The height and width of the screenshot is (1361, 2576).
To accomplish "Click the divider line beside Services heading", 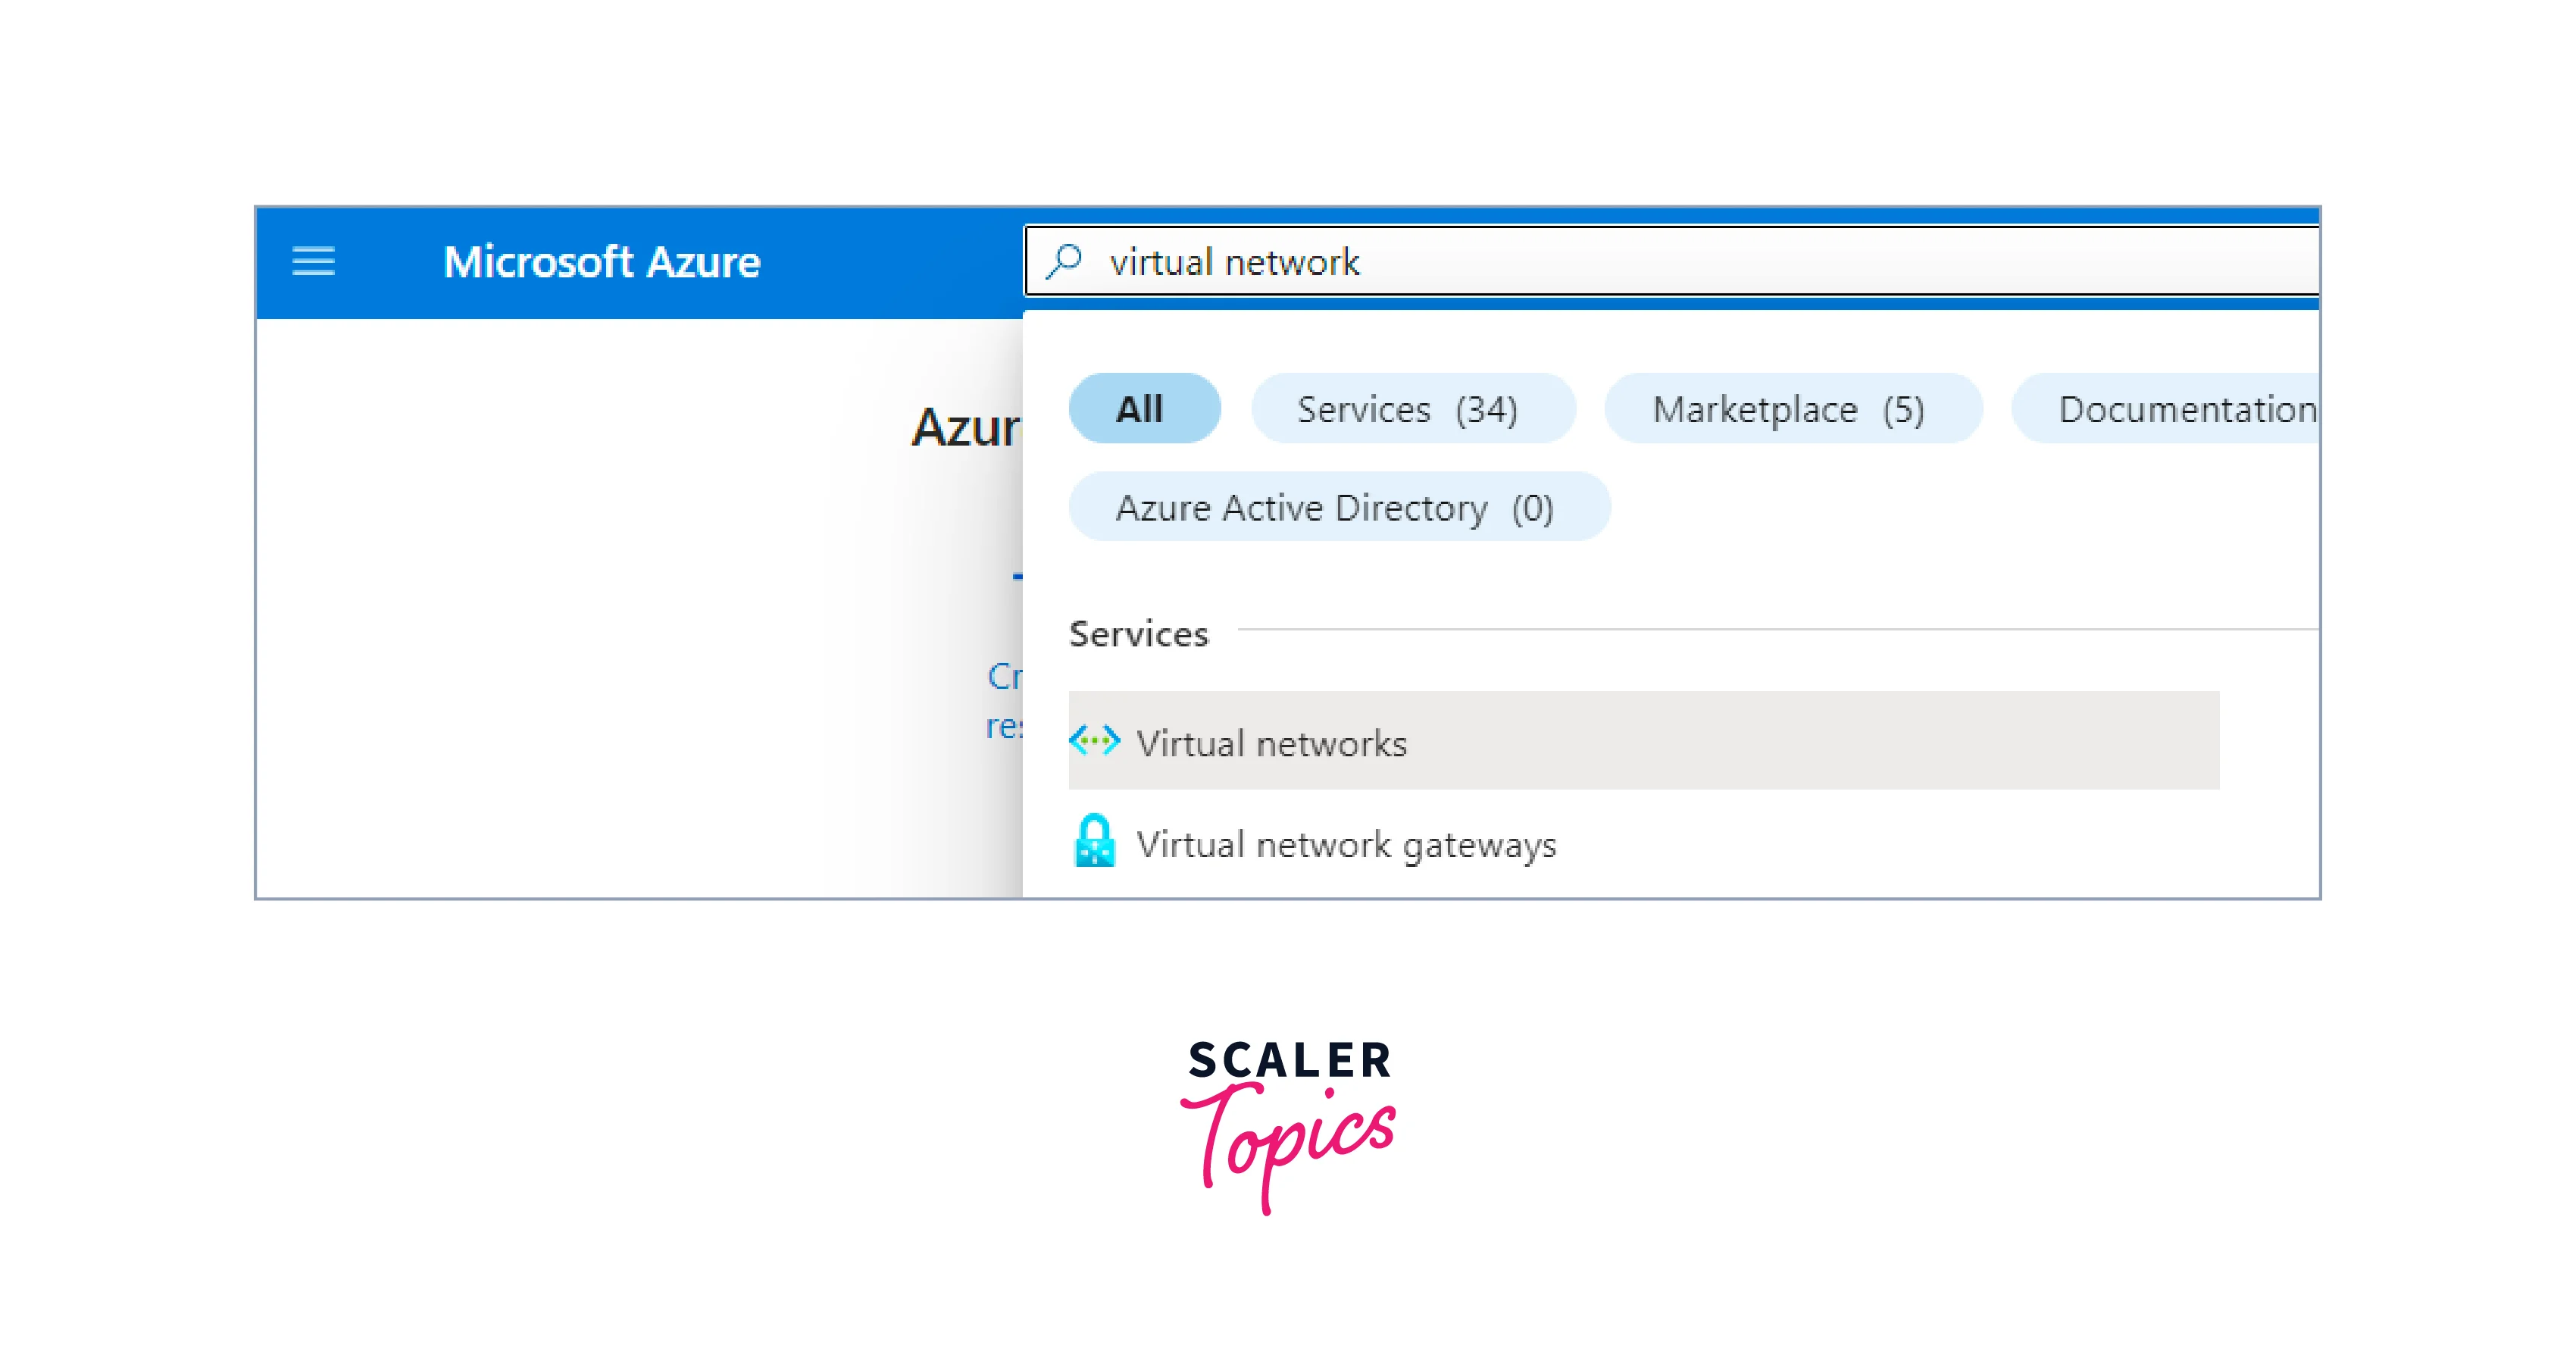I will [1778, 629].
